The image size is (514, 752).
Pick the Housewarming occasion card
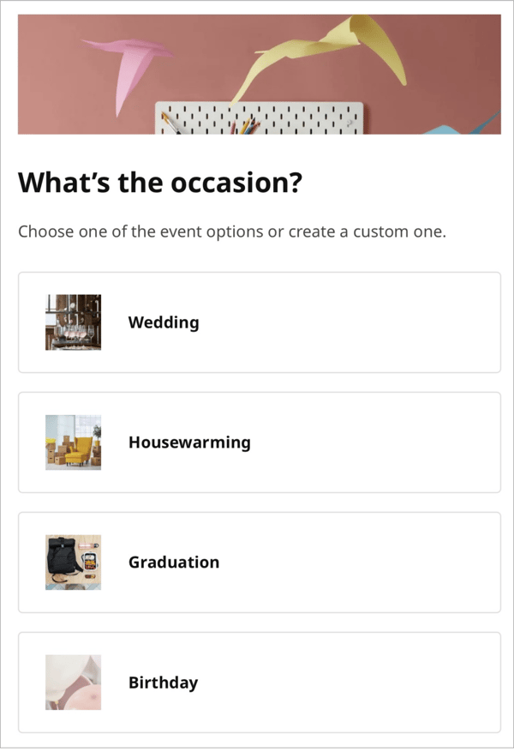(x=260, y=442)
